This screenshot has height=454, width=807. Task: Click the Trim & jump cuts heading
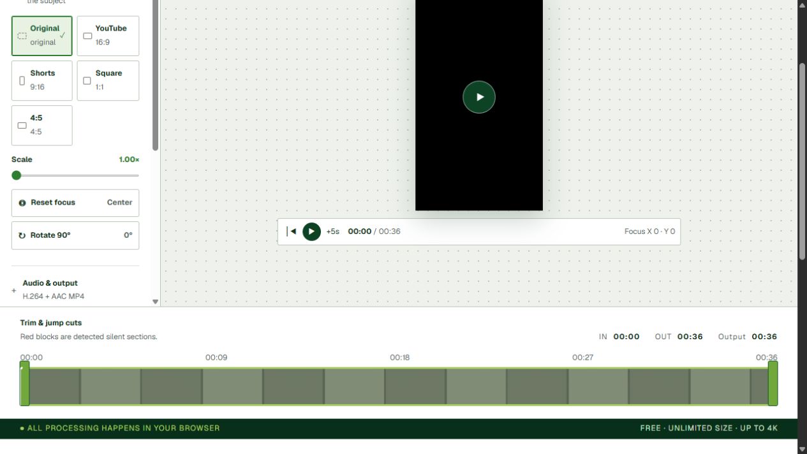[x=51, y=323]
